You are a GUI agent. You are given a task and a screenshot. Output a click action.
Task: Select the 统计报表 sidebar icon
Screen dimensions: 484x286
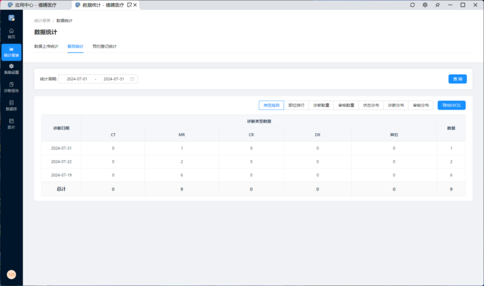11,52
